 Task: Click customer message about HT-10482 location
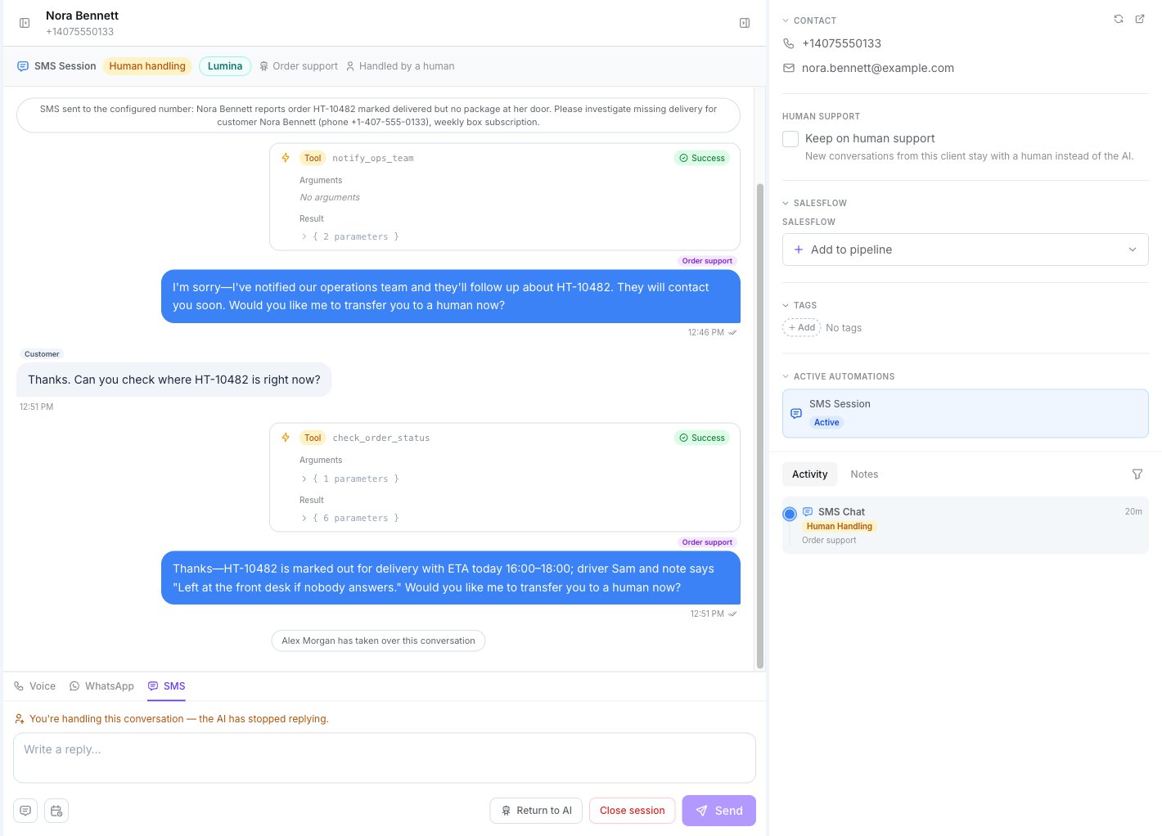tap(174, 380)
